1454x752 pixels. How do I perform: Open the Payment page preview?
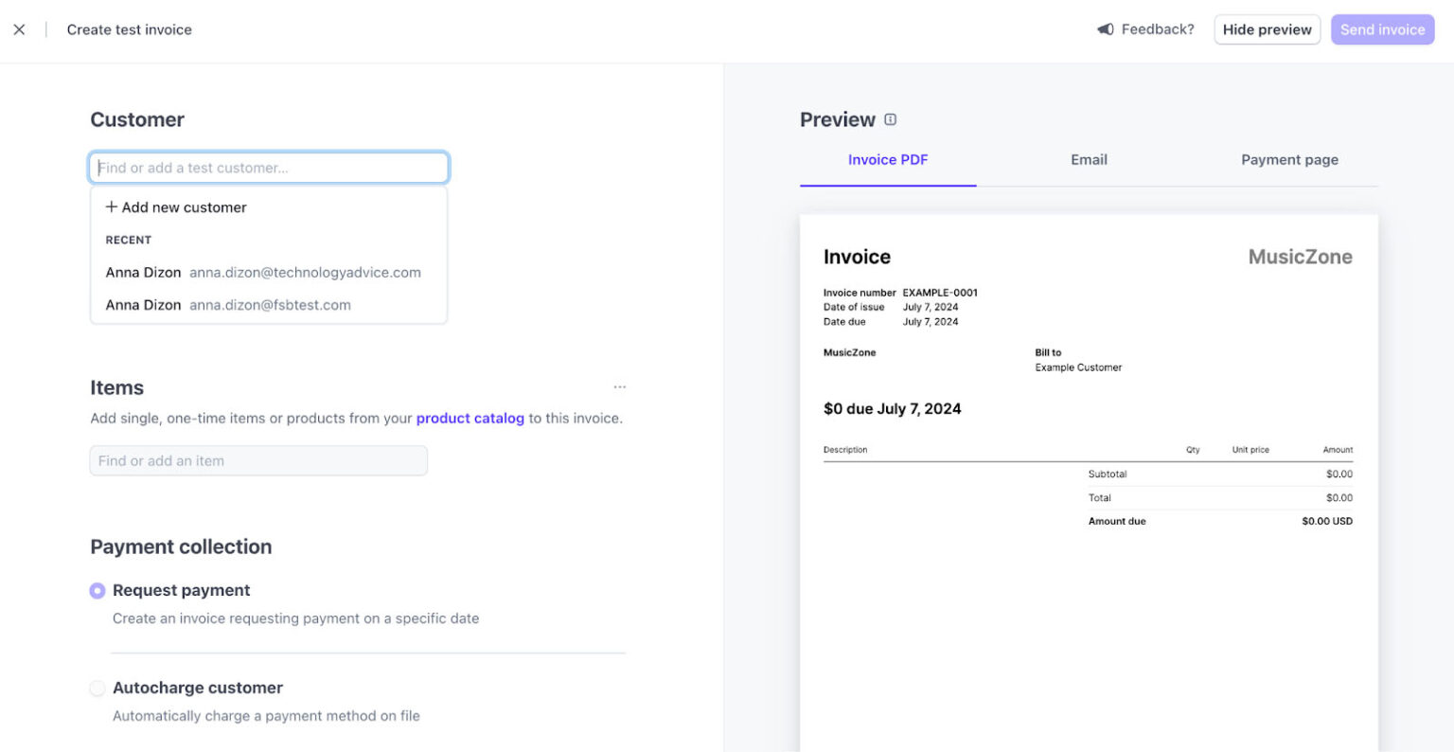tap(1289, 159)
